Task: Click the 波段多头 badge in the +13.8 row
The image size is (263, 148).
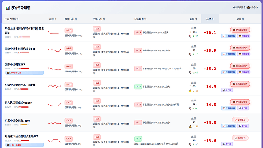Action: pyautogui.click(x=240, y=120)
